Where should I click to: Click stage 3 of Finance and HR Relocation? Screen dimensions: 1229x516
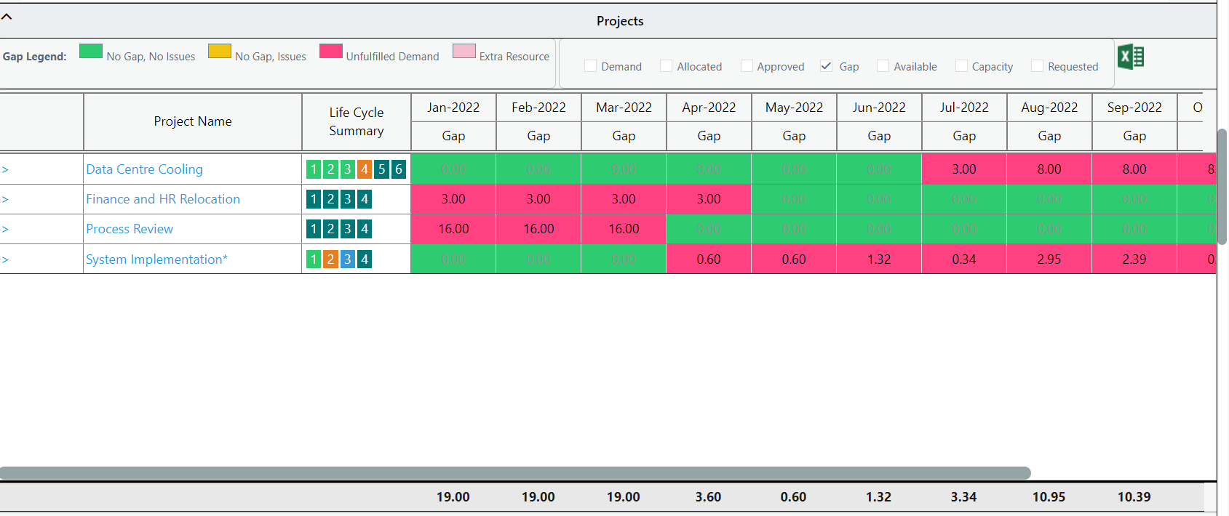click(x=348, y=199)
